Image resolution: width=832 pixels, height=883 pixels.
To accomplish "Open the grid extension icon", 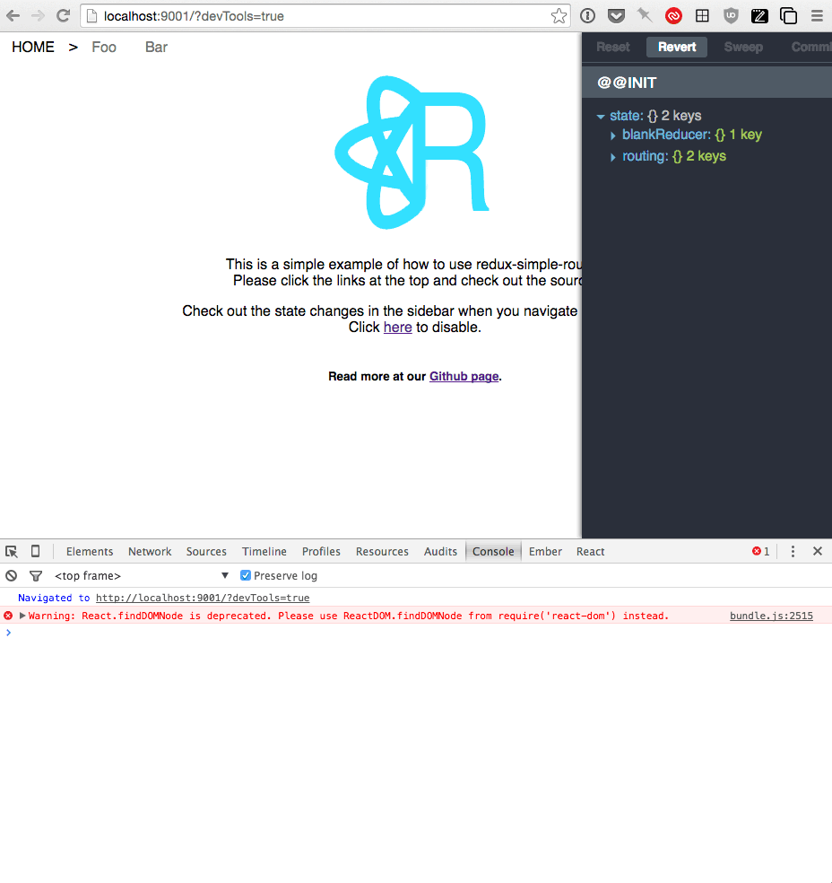I will tap(702, 16).
